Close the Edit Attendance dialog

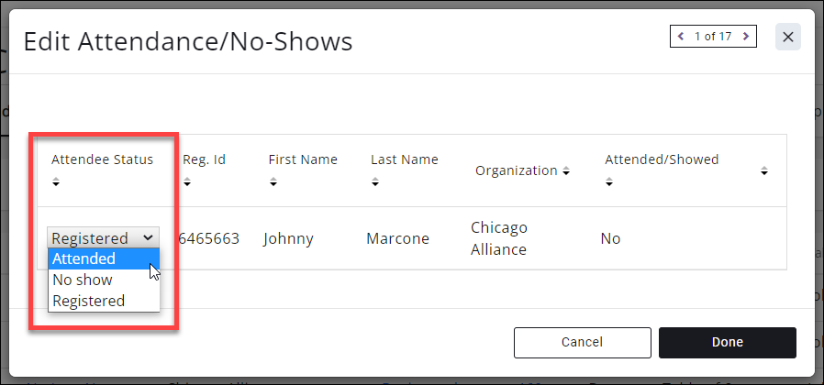coord(788,37)
